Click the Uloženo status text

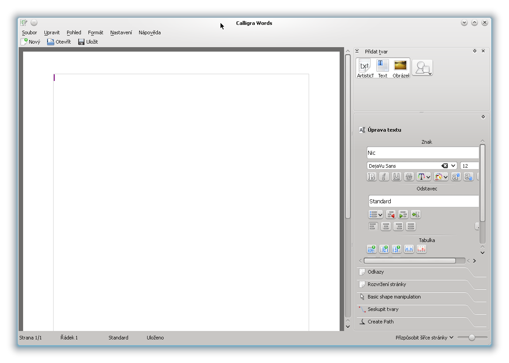155,338
